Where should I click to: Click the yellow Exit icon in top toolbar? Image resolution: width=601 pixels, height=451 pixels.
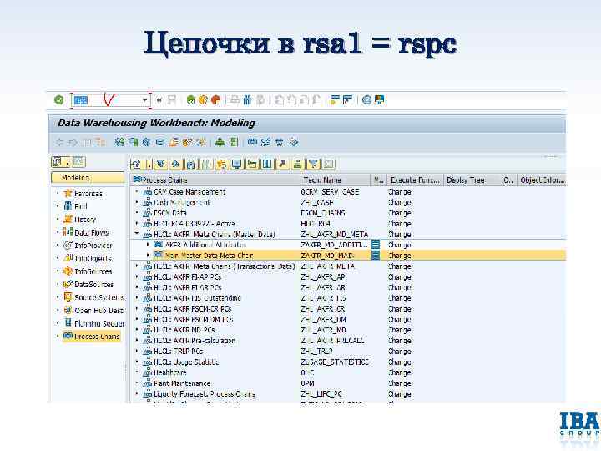click(204, 100)
